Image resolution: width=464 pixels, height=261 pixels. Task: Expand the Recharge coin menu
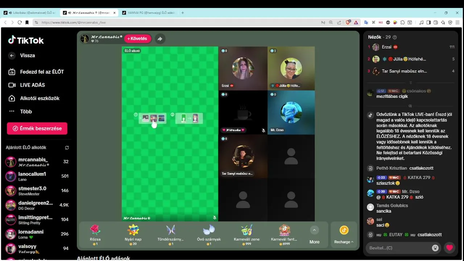pos(344,235)
